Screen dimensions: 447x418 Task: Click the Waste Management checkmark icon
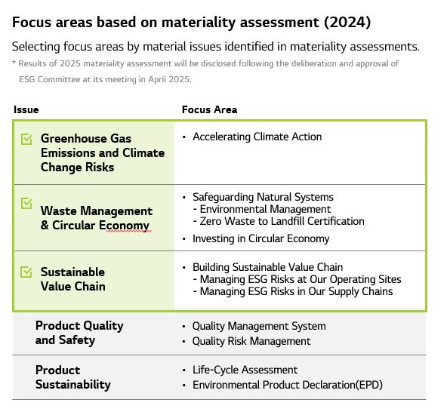(26, 203)
